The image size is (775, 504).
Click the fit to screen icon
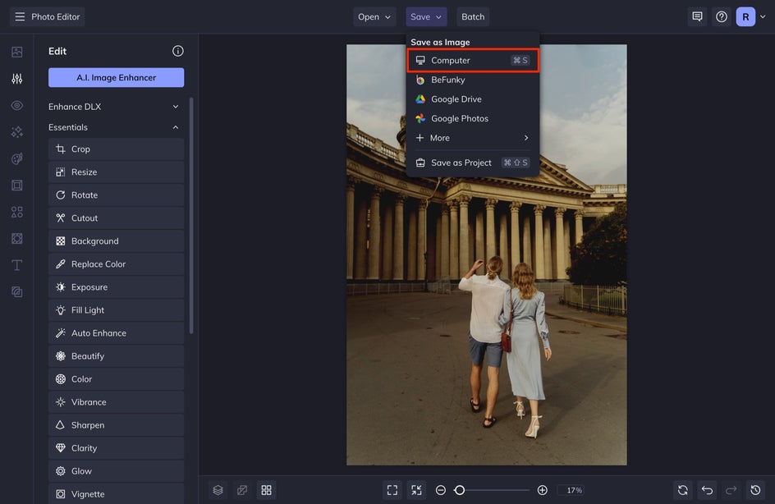(x=392, y=490)
